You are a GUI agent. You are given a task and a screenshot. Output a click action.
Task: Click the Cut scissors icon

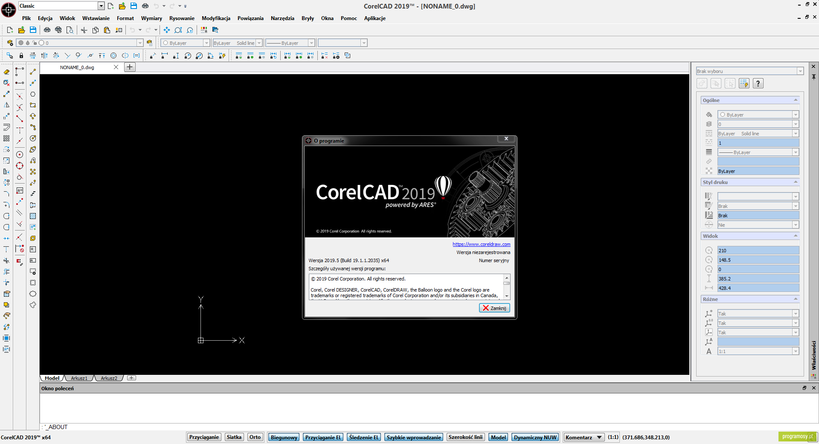pos(84,30)
